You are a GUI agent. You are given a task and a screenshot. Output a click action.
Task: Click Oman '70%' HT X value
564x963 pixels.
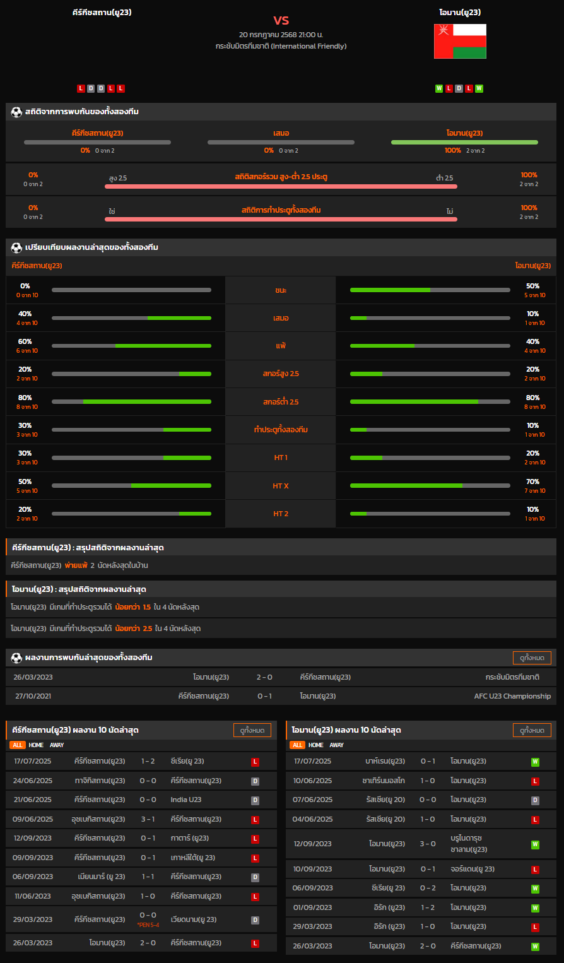click(533, 482)
